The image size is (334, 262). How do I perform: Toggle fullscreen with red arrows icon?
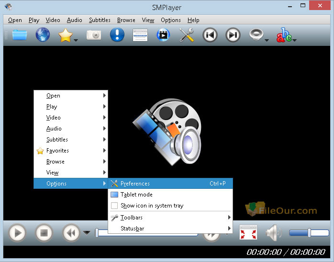tap(248, 232)
